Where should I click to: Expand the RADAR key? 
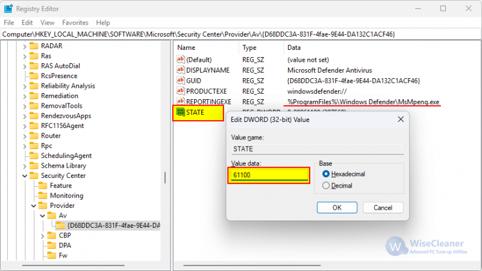[25, 46]
